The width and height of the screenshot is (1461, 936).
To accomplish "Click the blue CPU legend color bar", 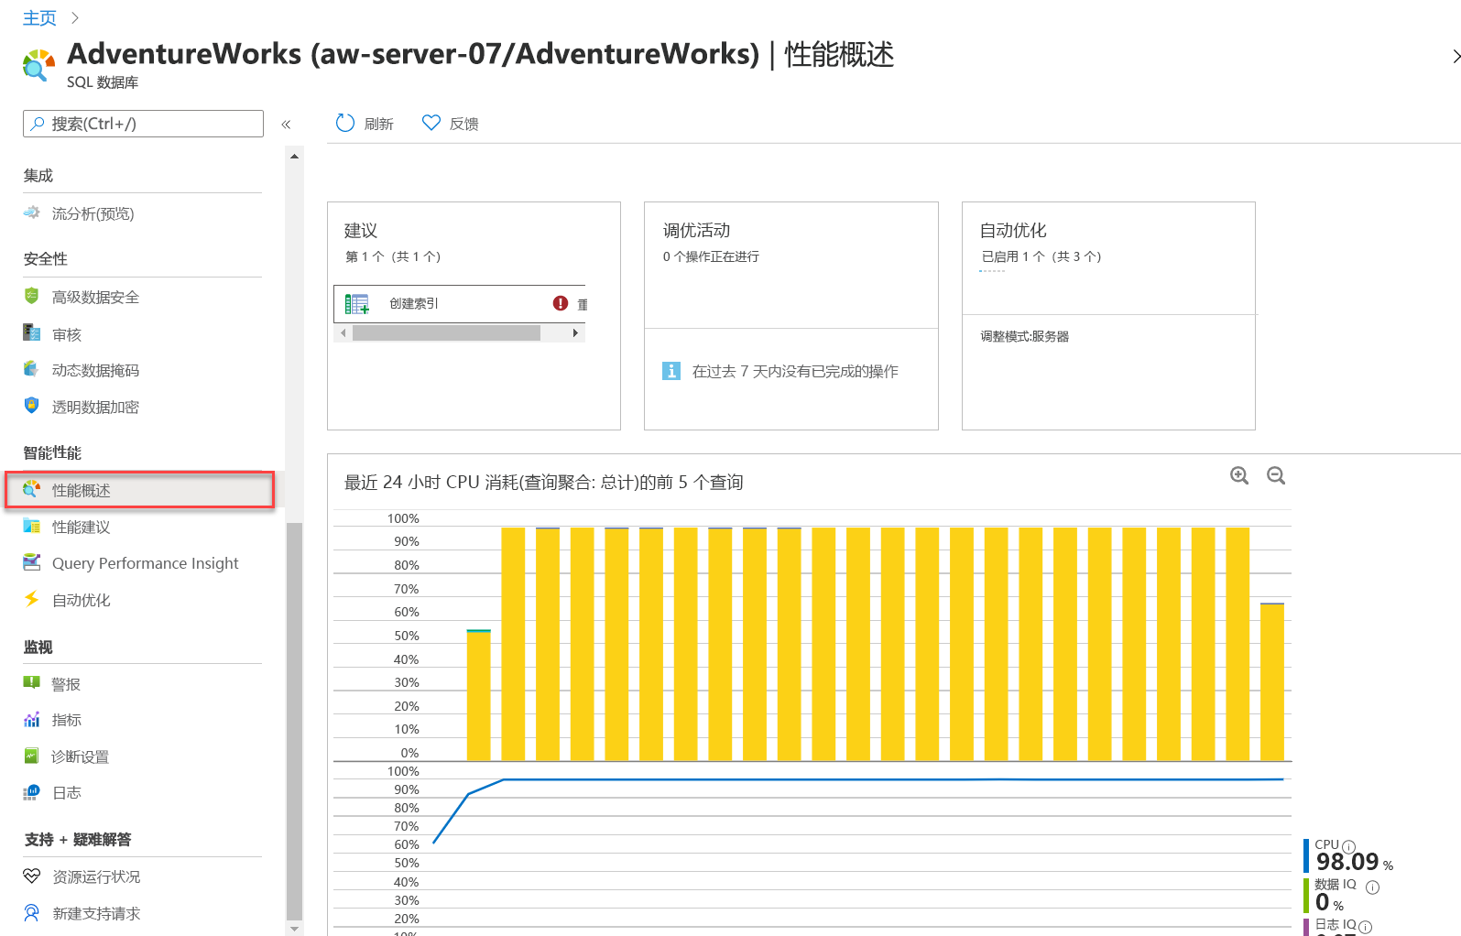I will (1306, 855).
